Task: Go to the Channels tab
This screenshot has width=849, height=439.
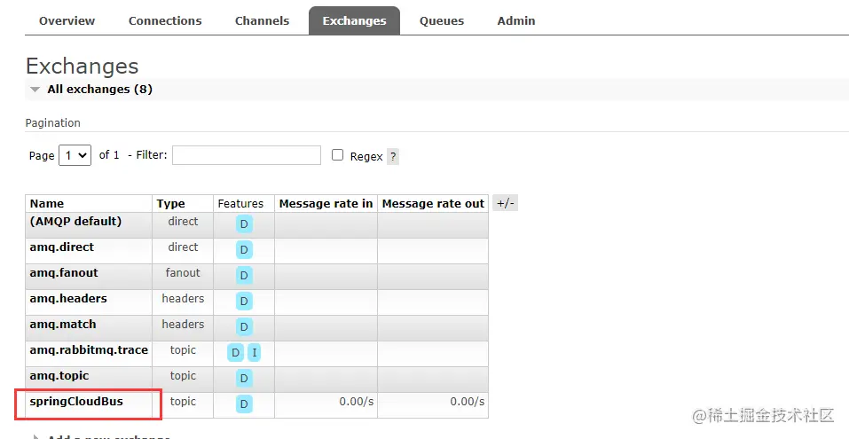Action: pos(262,20)
